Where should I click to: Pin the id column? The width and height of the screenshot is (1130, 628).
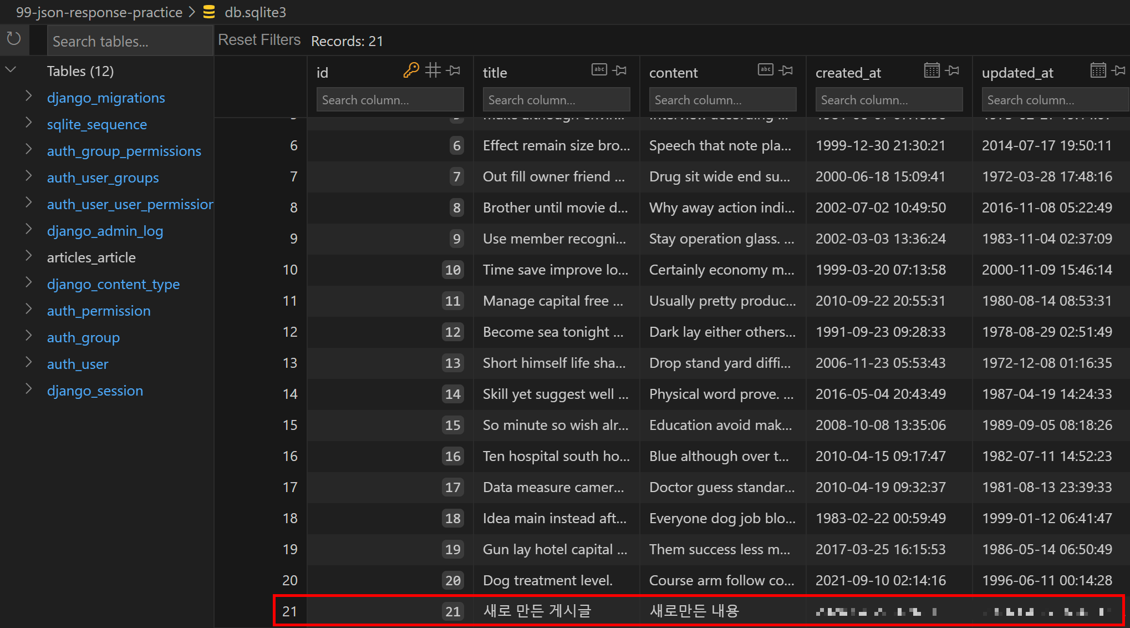coord(455,70)
